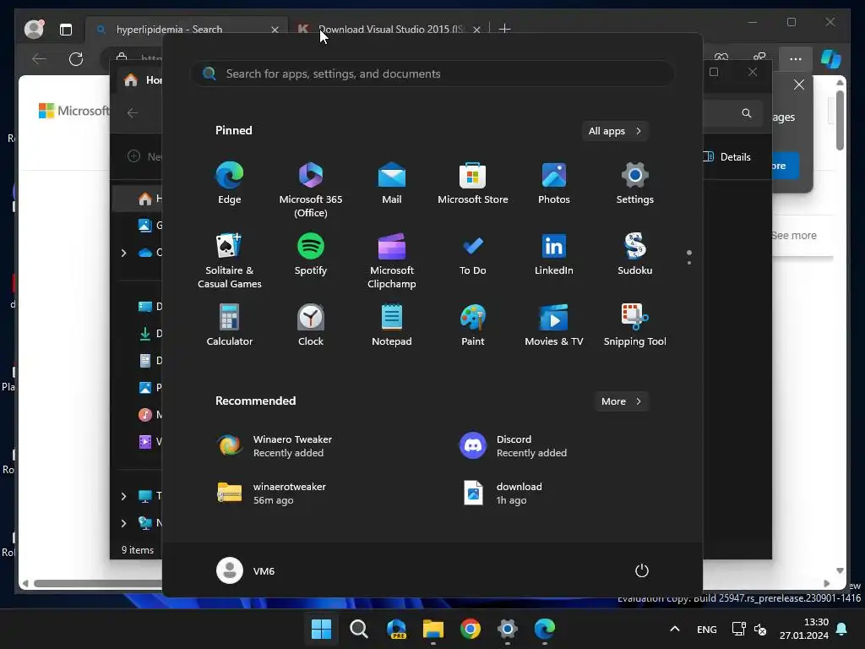Click the See more link in Edge
This screenshot has height=649, width=865.
coord(794,236)
